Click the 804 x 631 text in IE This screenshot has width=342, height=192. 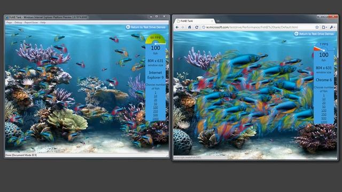(156, 61)
